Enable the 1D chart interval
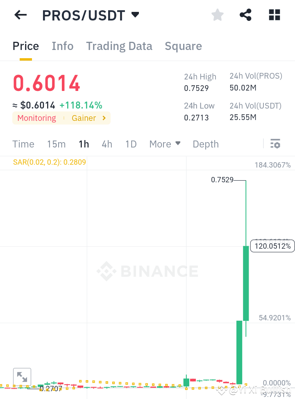Viewport: 295px width, 399px height. (x=131, y=144)
